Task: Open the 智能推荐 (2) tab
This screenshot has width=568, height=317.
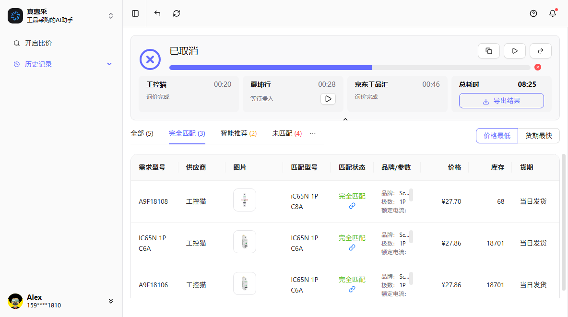Action: pyautogui.click(x=238, y=133)
